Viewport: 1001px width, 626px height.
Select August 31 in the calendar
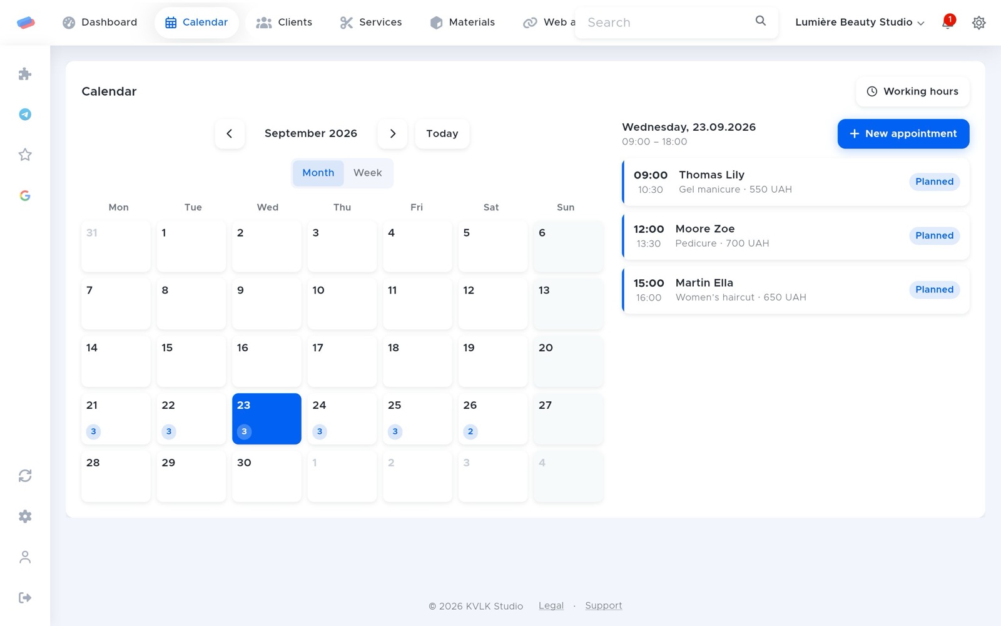point(116,246)
